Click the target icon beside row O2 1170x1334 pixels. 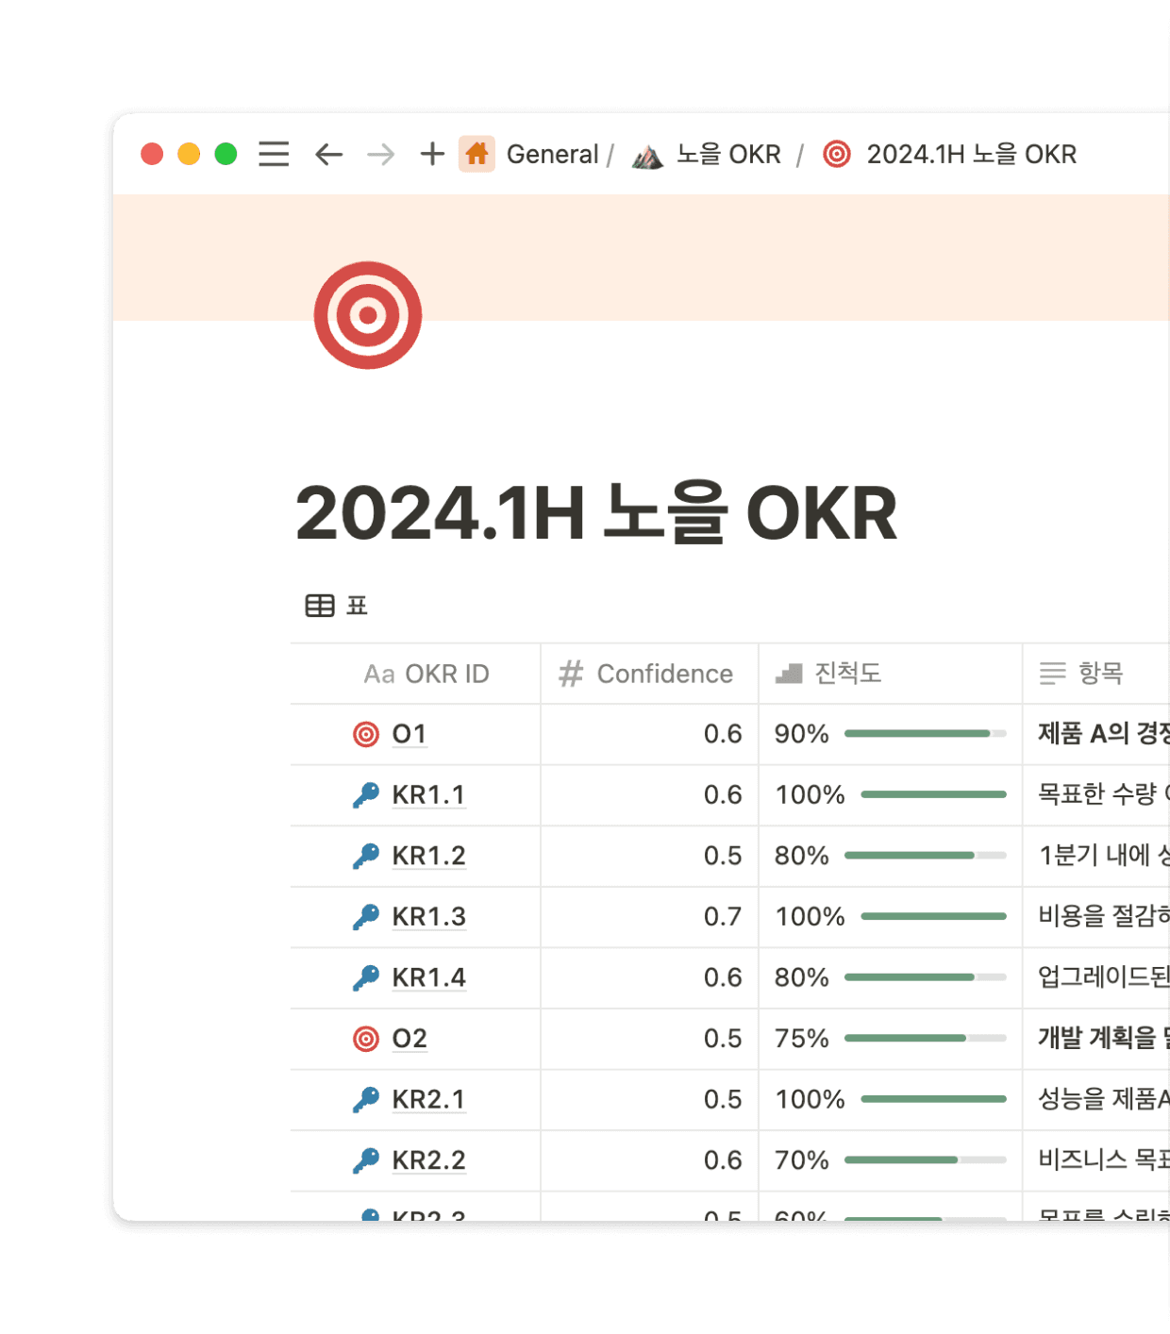point(368,1038)
